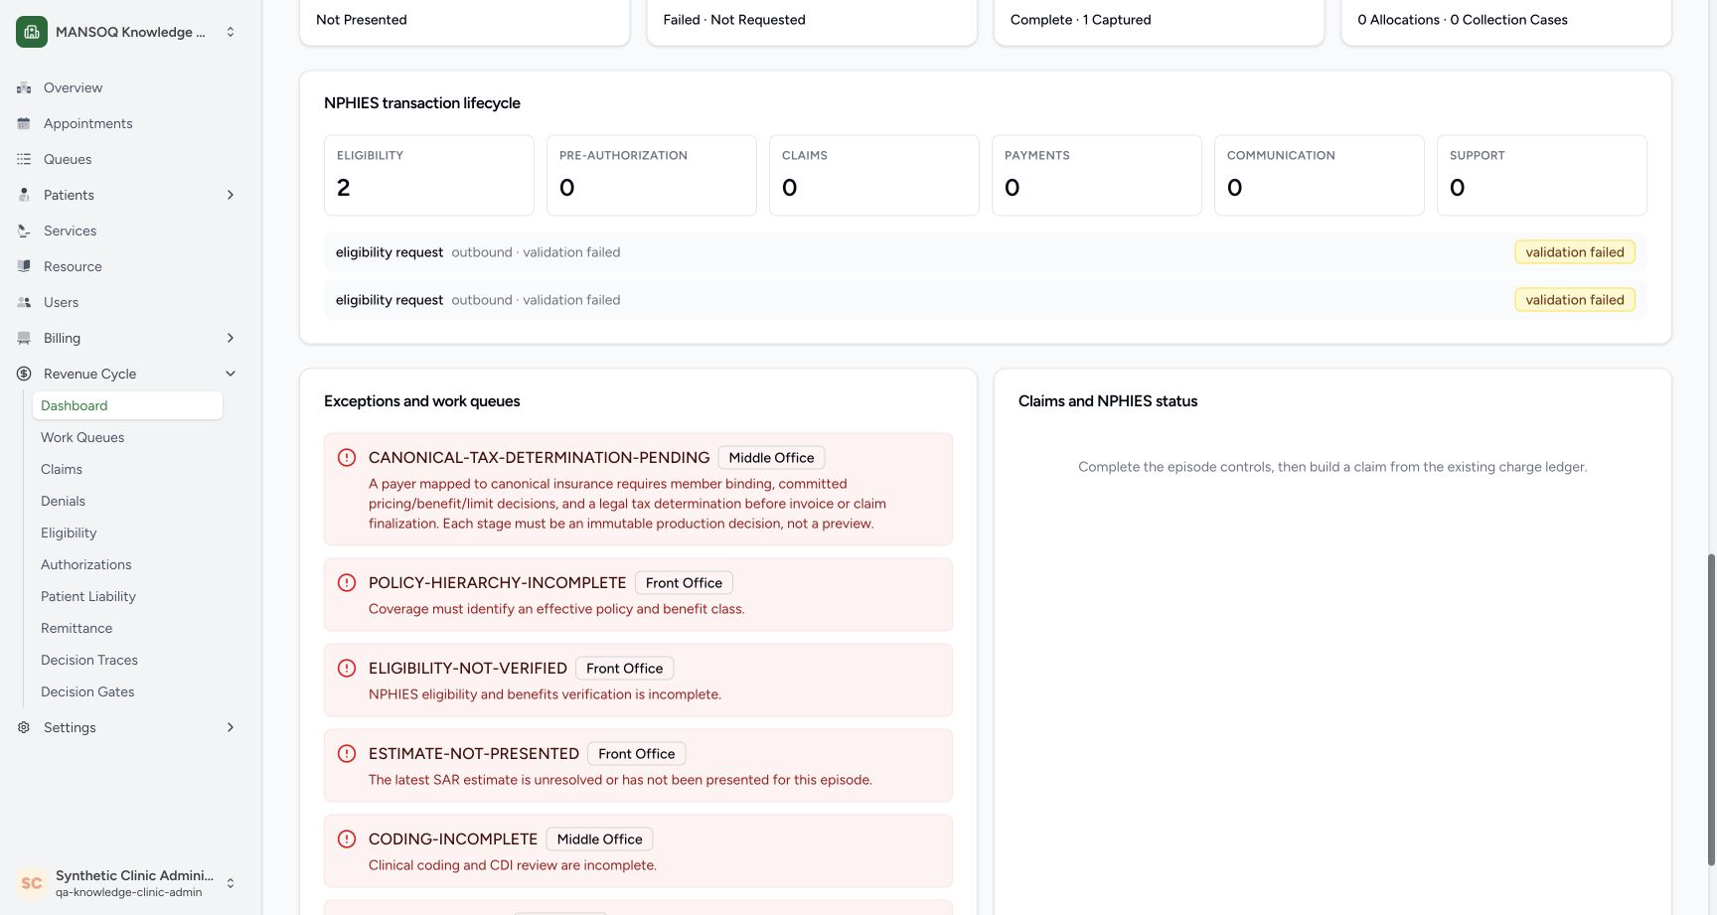Click alert icon for ESTIMATE-NOT-PRESENTED

coord(347,754)
